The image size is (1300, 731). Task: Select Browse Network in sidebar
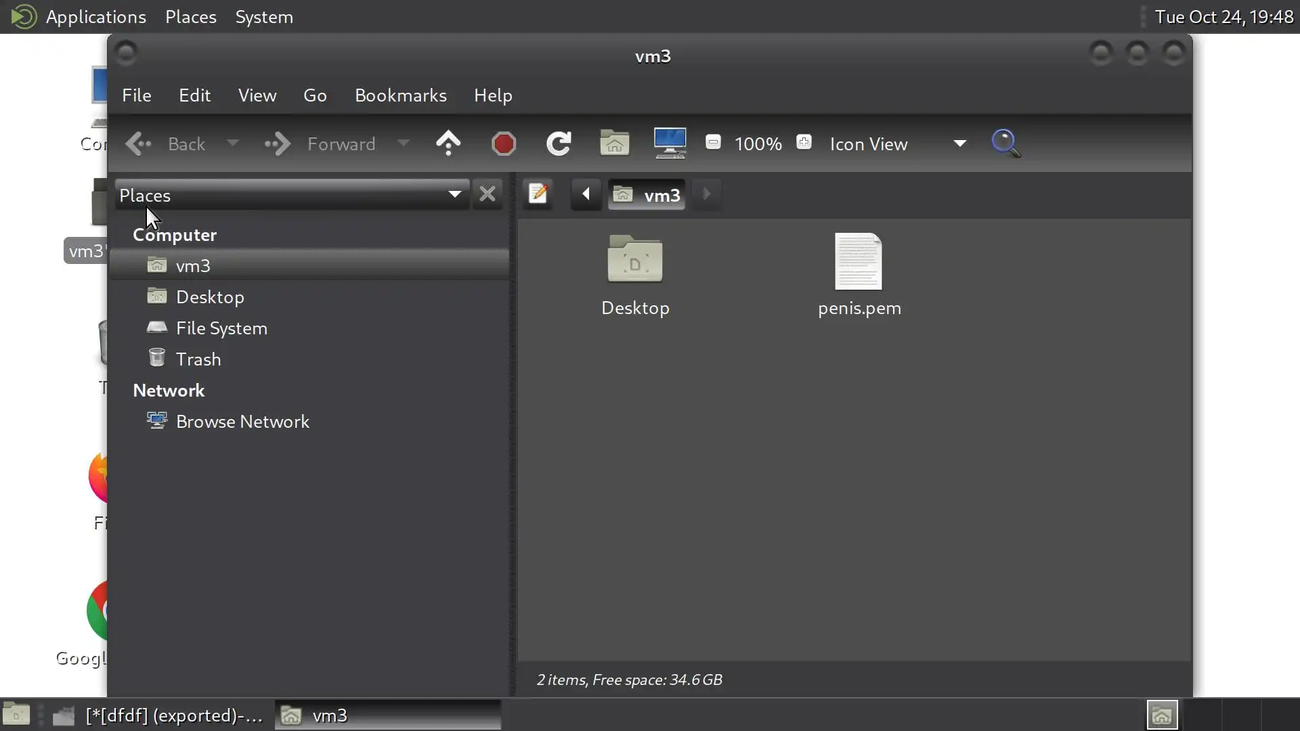tap(242, 422)
